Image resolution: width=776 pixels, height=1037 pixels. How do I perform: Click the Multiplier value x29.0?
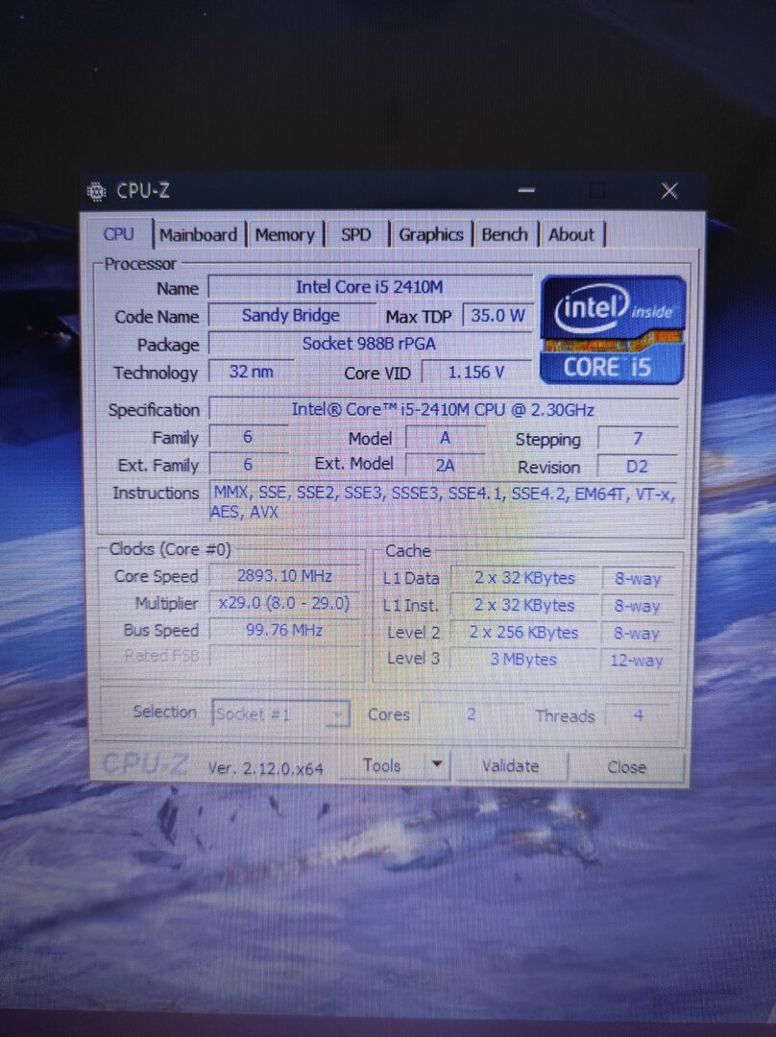coord(284,603)
